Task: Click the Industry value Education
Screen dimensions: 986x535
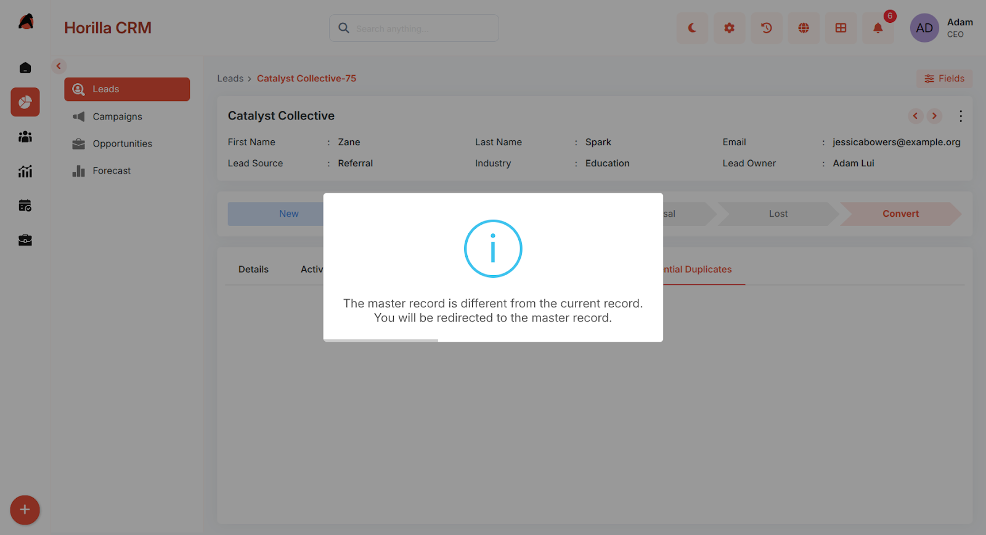Action: (x=608, y=163)
